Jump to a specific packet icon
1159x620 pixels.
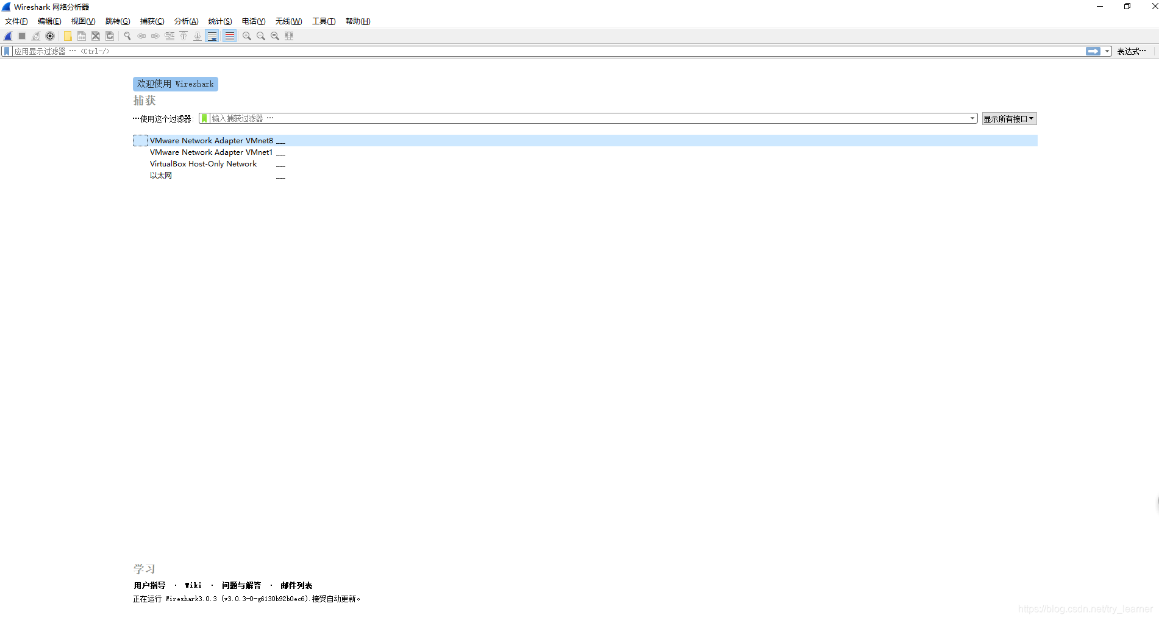coord(169,36)
